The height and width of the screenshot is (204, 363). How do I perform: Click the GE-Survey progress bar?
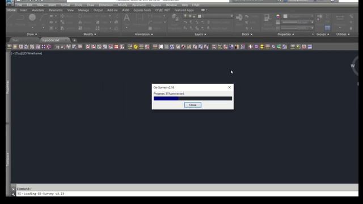click(x=193, y=99)
